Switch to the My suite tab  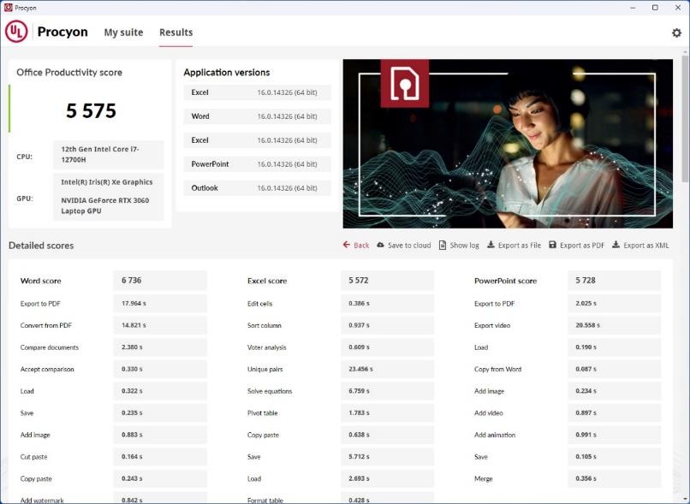pyautogui.click(x=123, y=33)
